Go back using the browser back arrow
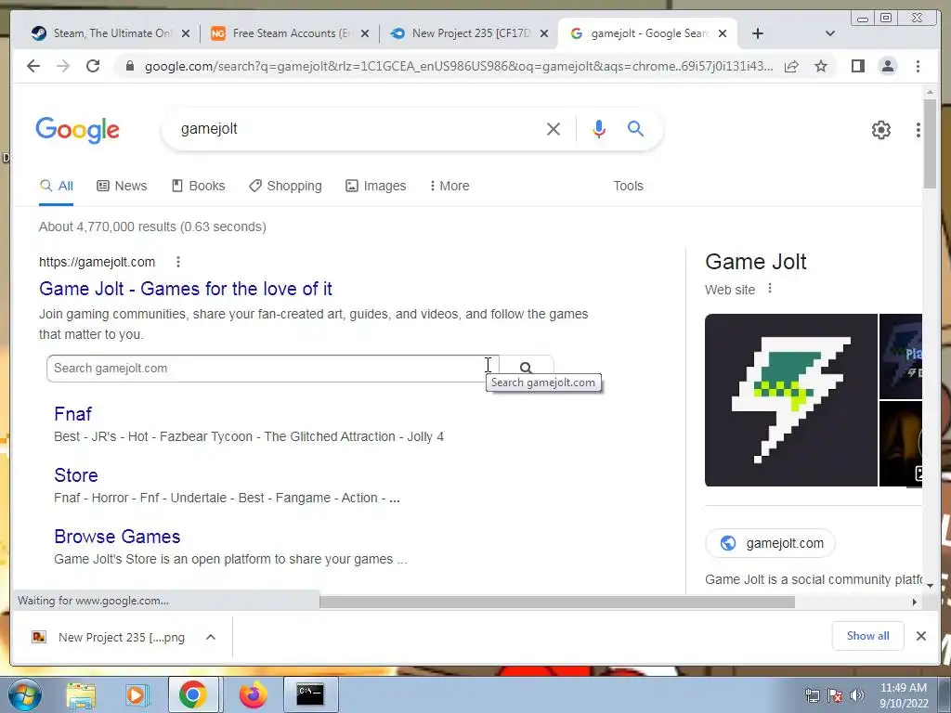Viewport: 951px width, 713px height. (33, 66)
